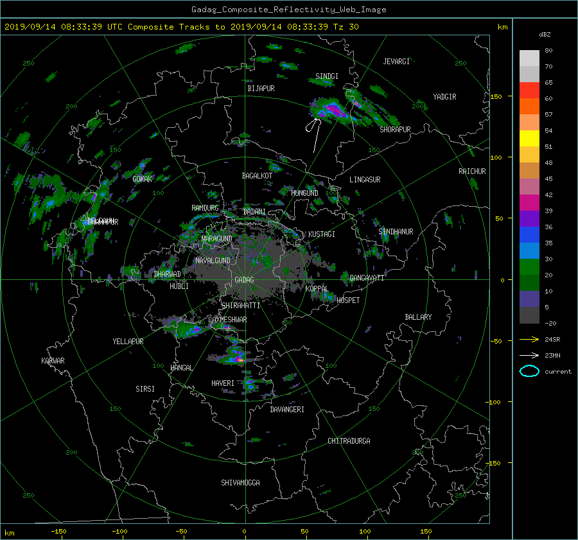Click the SHIRAHATTI city label

coord(241,305)
